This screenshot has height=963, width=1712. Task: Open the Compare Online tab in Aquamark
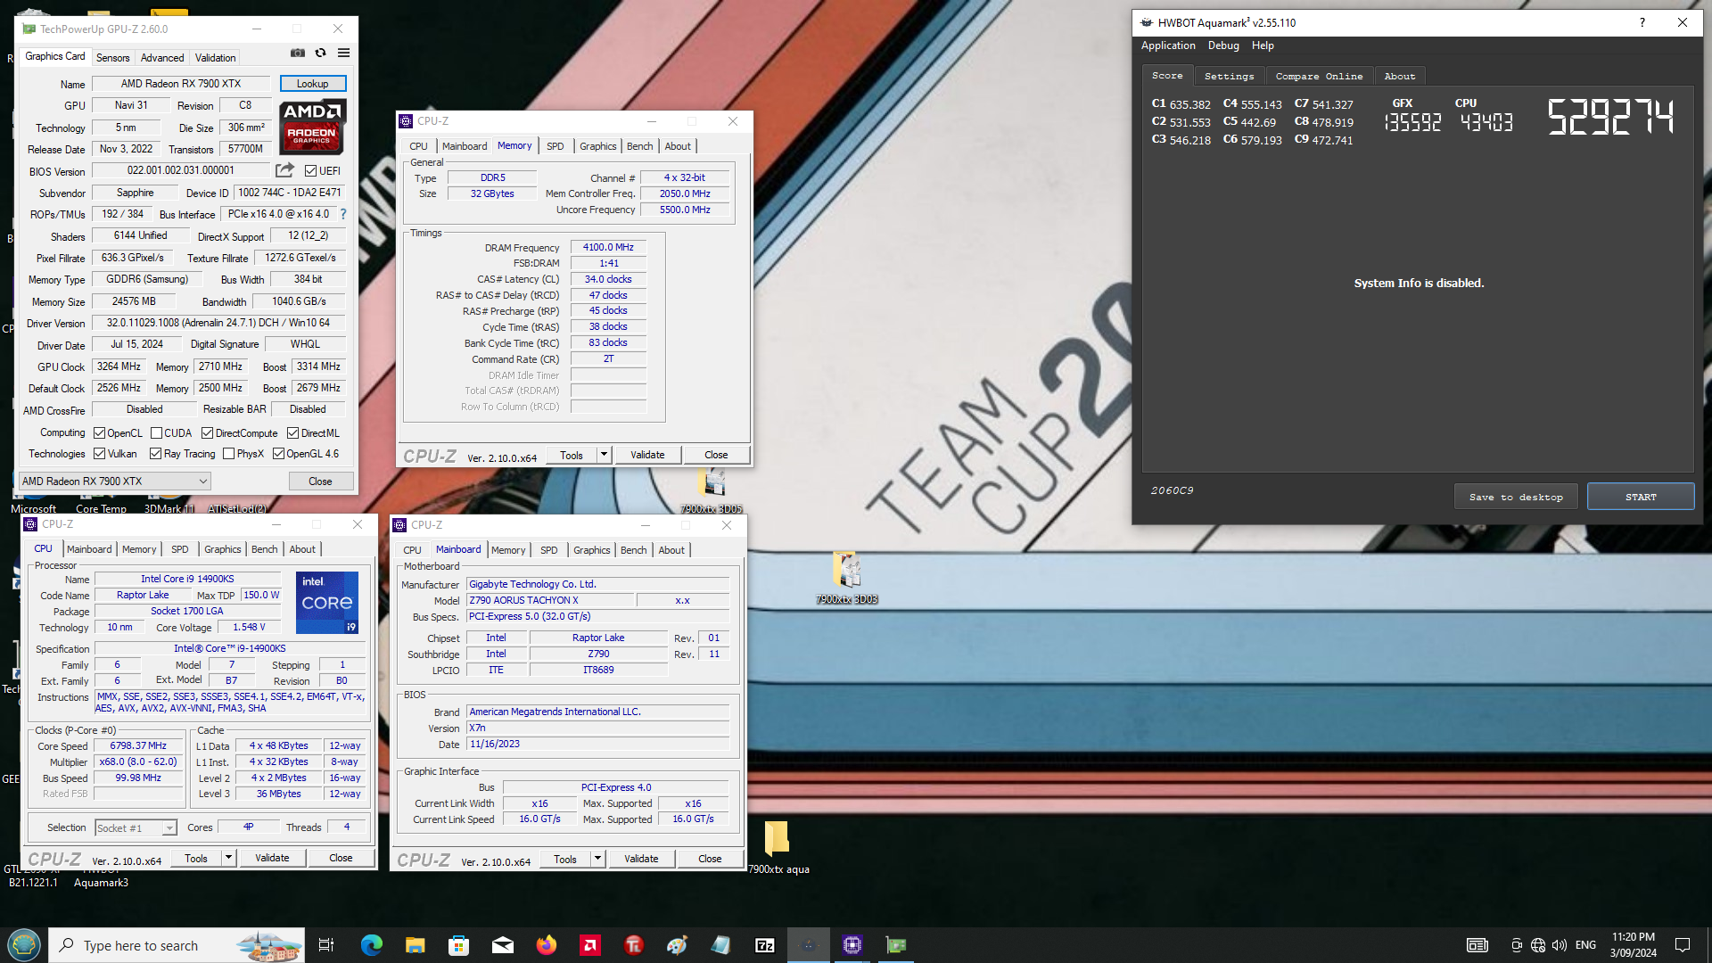click(x=1319, y=77)
